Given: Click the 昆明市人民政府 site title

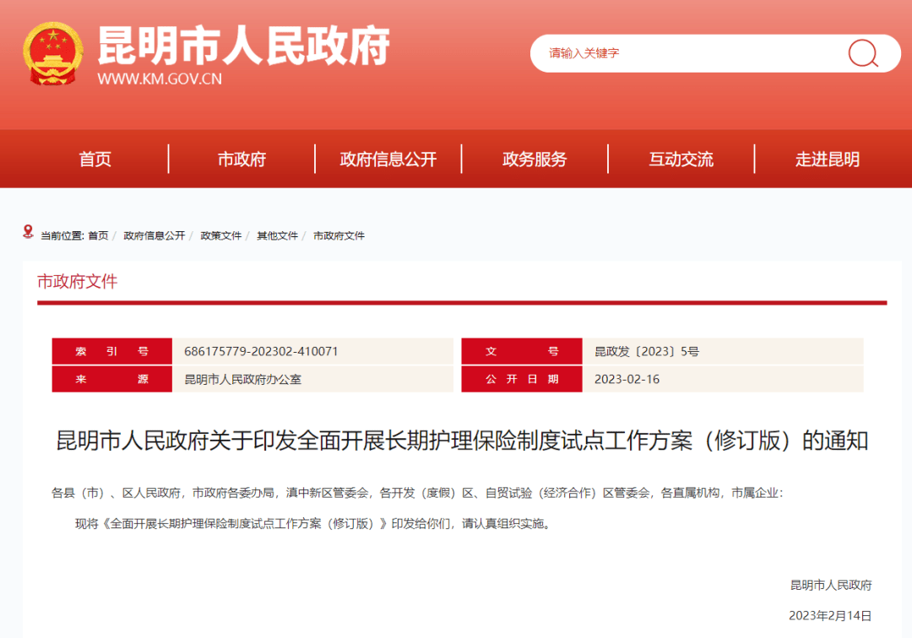Looking at the screenshot, I should [x=243, y=45].
